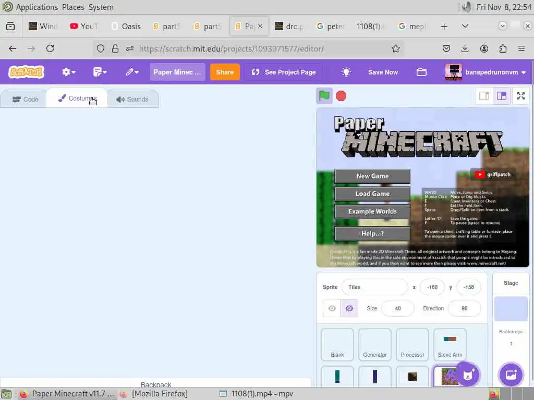Click the griffpatch YouTube badge
The height and width of the screenshot is (400, 534).
coord(492,174)
